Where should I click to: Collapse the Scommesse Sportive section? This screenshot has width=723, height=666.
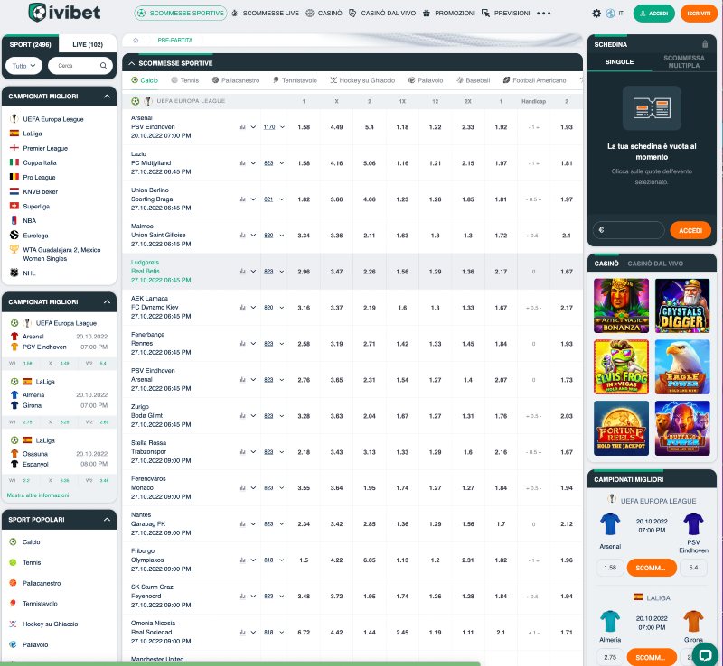(x=132, y=63)
